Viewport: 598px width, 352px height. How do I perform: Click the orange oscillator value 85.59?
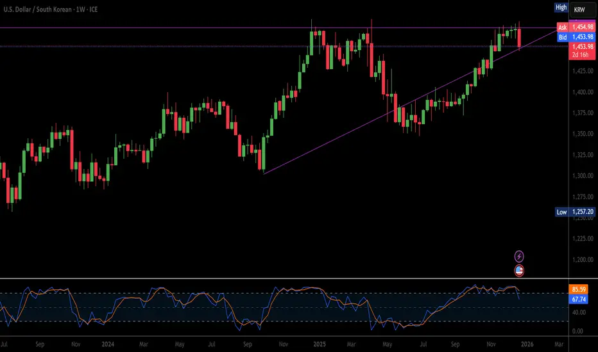pyautogui.click(x=579, y=289)
